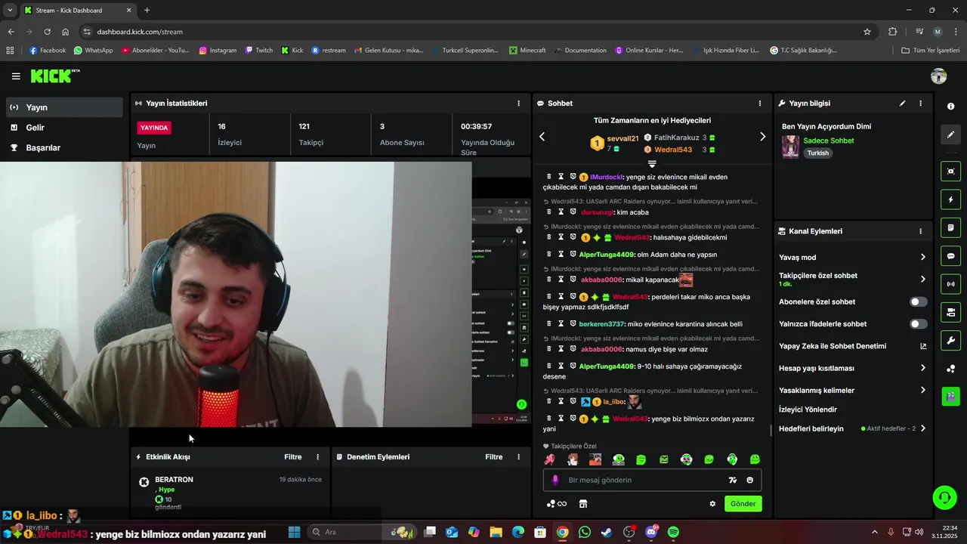Click Sadece Sohbet category link
The width and height of the screenshot is (967, 544).
pos(829,141)
